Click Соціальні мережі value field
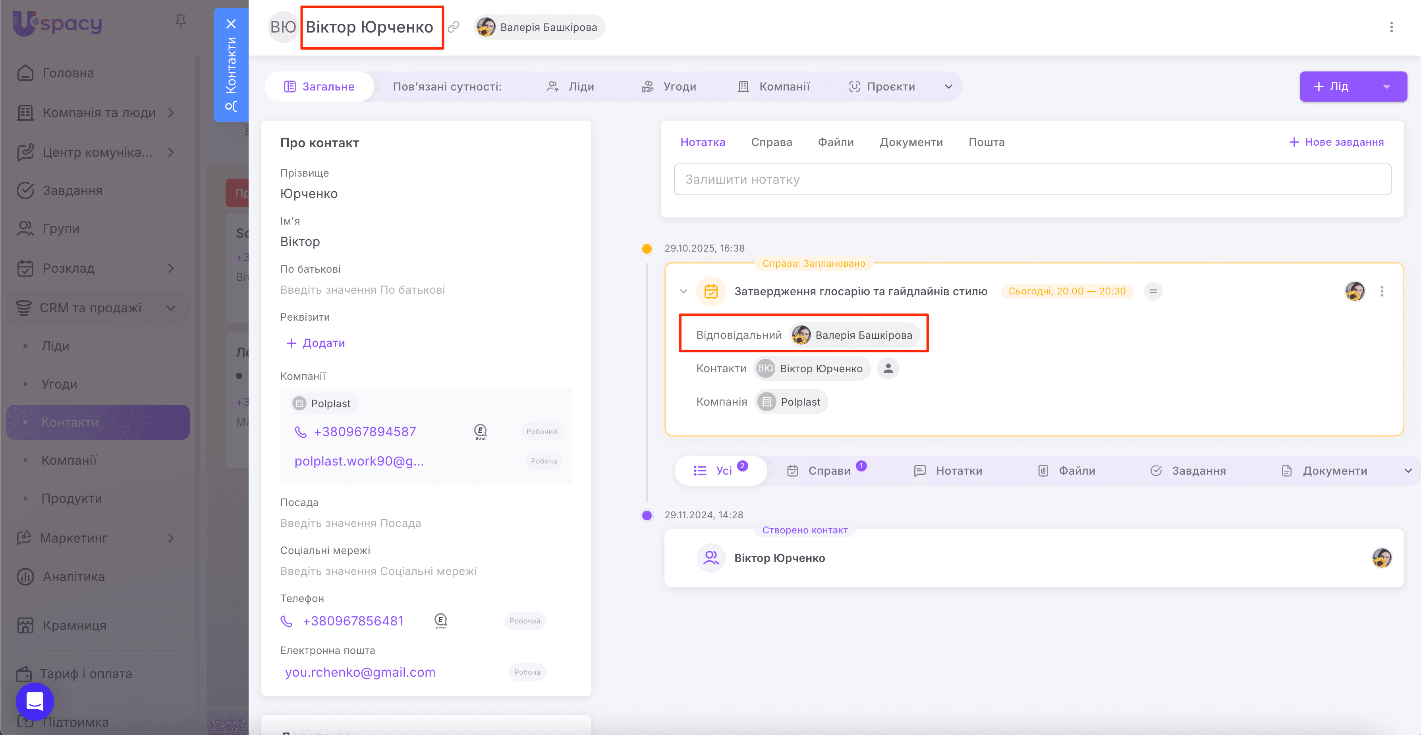 click(x=378, y=571)
